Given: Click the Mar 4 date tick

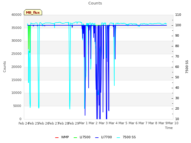Looking at the screenshot, I should tap(113, 123).
